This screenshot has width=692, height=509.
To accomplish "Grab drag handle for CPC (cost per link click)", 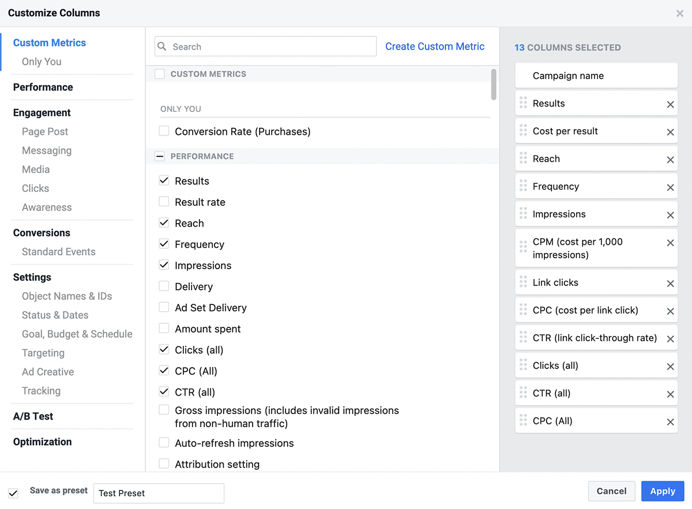I will click(x=523, y=310).
